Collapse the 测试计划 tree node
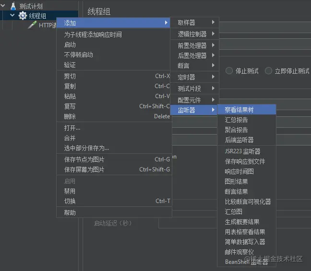Viewport: 311px width, 271px height. tap(3, 6)
